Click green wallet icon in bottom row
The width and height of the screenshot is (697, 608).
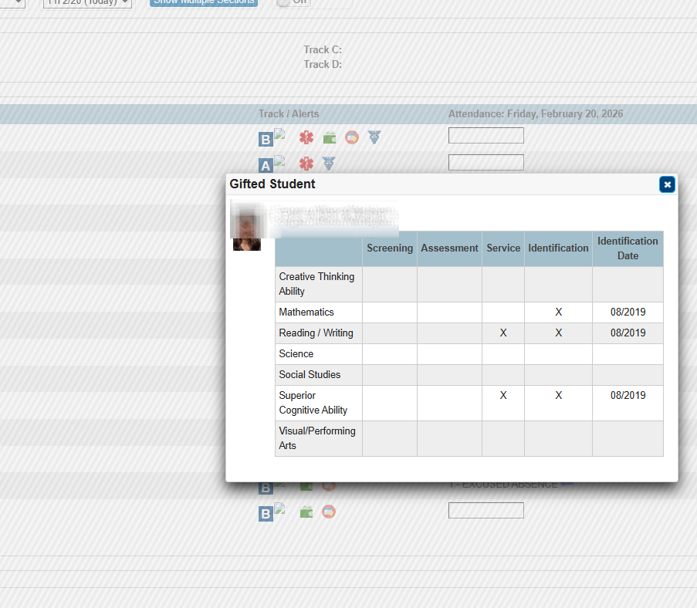click(306, 512)
